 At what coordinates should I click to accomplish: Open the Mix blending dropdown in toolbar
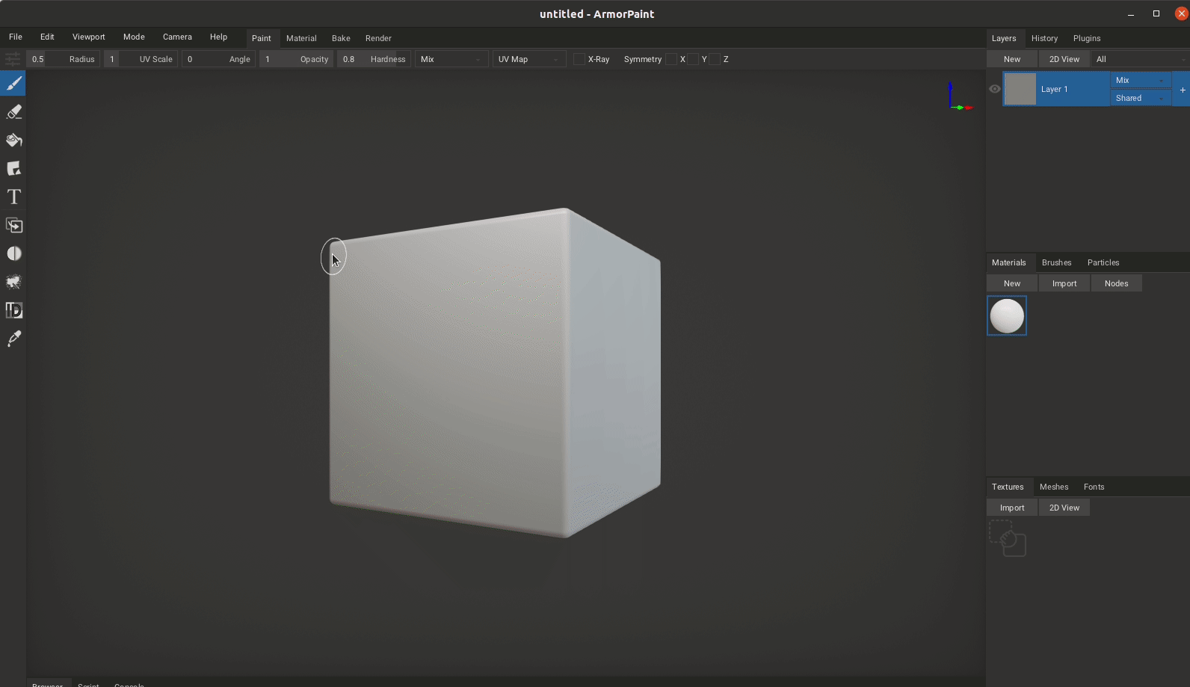tap(451, 59)
